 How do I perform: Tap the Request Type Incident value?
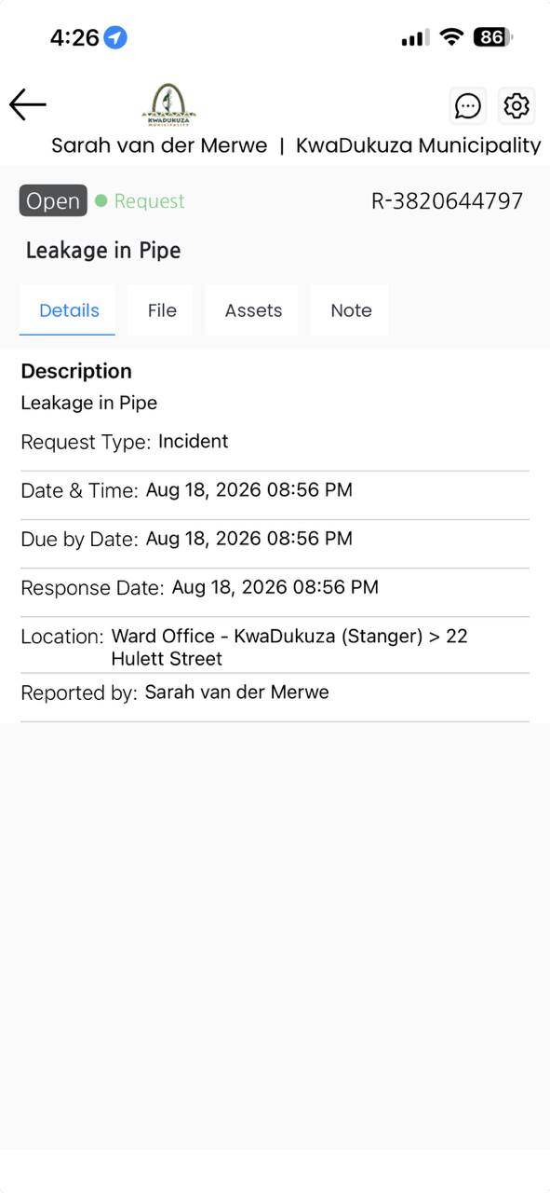pyautogui.click(x=194, y=441)
